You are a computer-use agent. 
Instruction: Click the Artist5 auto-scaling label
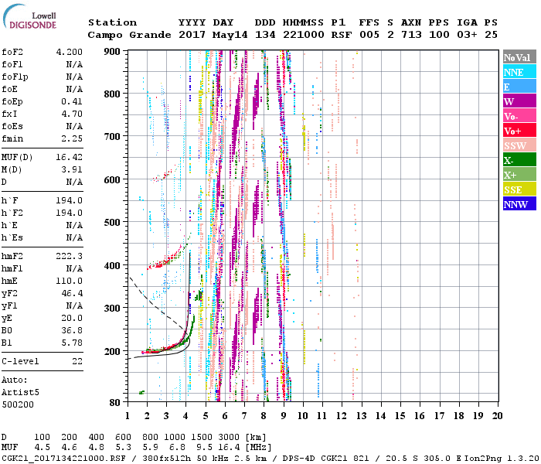pyautogui.click(x=20, y=393)
